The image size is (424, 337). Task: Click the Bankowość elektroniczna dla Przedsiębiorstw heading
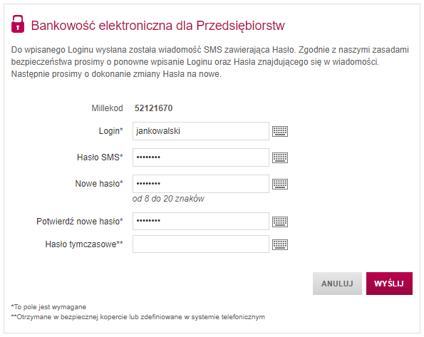[157, 26]
